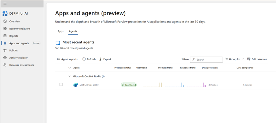The image size is (276, 123).
Task: Click the Monitored status badge
Action: tap(129, 85)
